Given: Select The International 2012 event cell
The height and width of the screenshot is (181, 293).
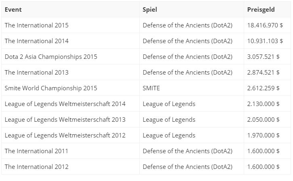Looking at the screenshot, I should click(37, 166).
